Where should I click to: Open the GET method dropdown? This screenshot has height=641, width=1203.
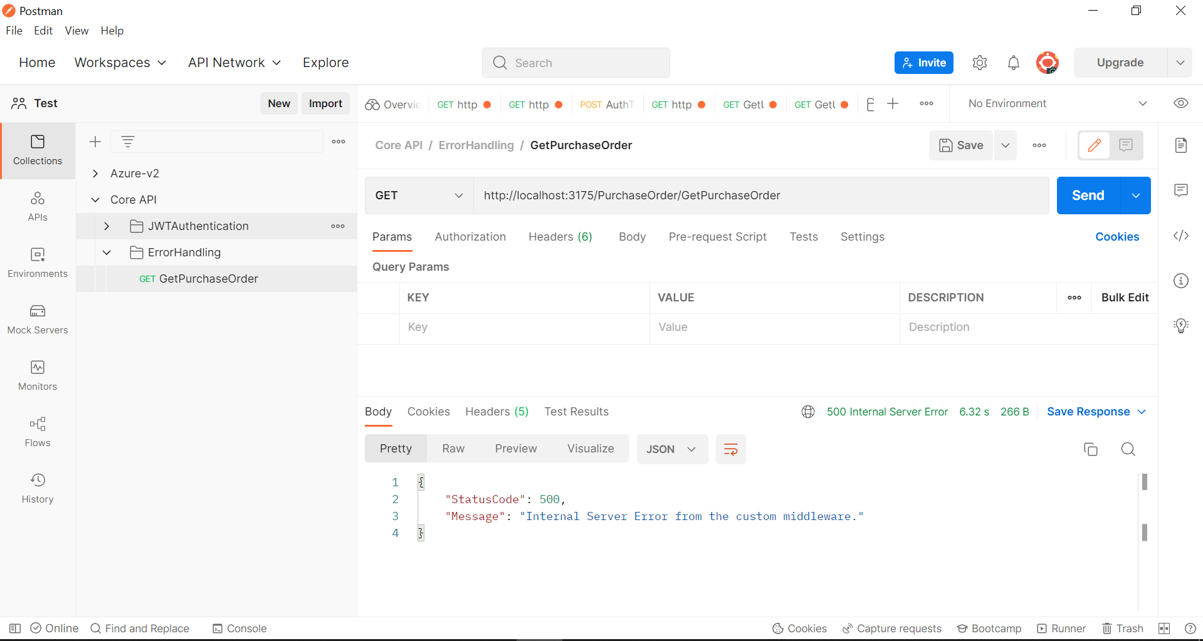point(419,195)
